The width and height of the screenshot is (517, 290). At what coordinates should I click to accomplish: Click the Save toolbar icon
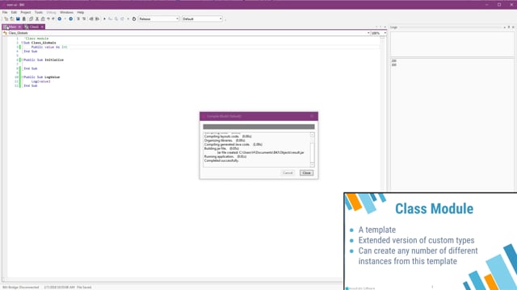coord(18,19)
